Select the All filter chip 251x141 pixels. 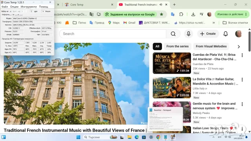(157, 46)
